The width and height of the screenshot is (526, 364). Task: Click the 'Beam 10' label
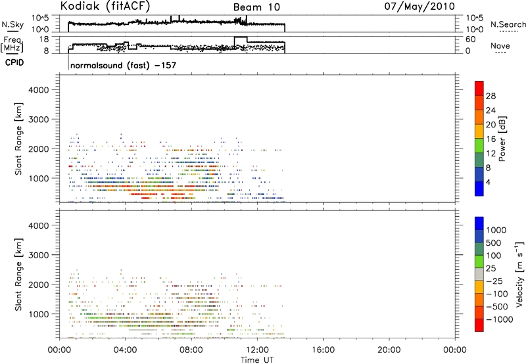[x=256, y=7]
